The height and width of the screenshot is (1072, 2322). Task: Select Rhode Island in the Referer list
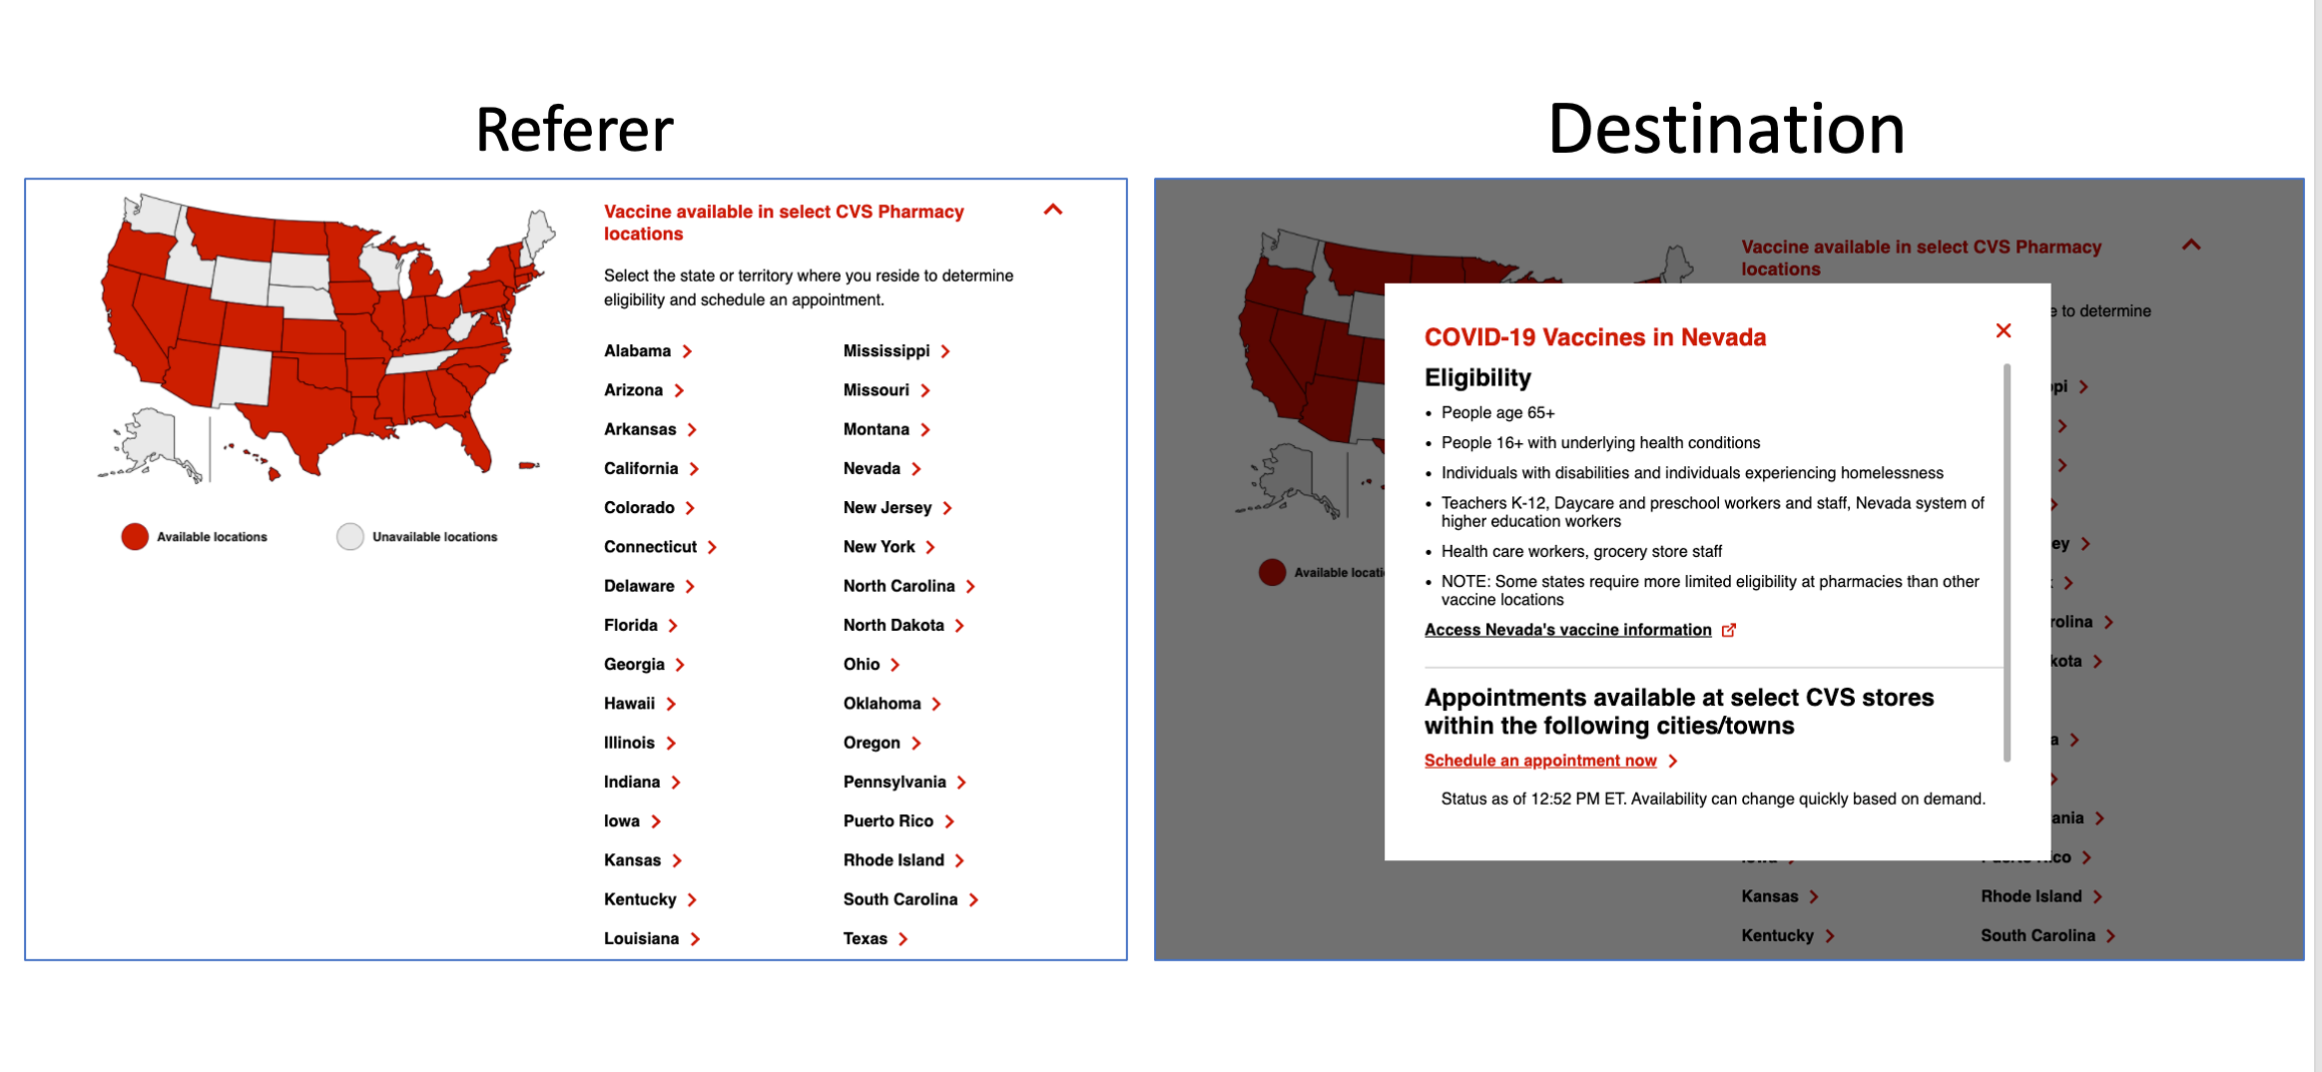(893, 860)
